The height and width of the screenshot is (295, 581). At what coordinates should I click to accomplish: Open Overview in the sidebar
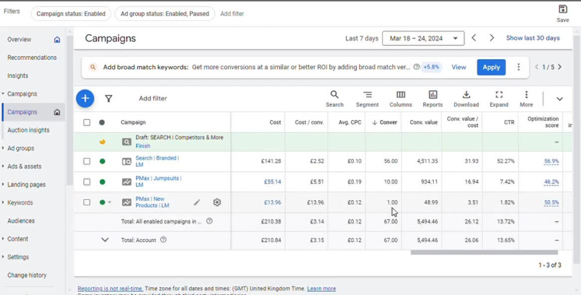coord(19,39)
